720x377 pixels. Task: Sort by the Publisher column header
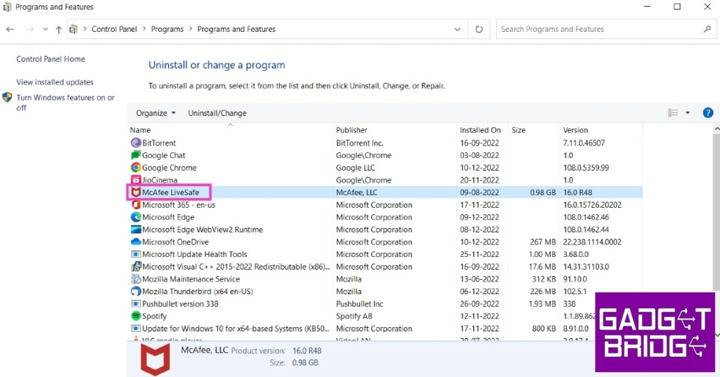[x=394, y=130]
